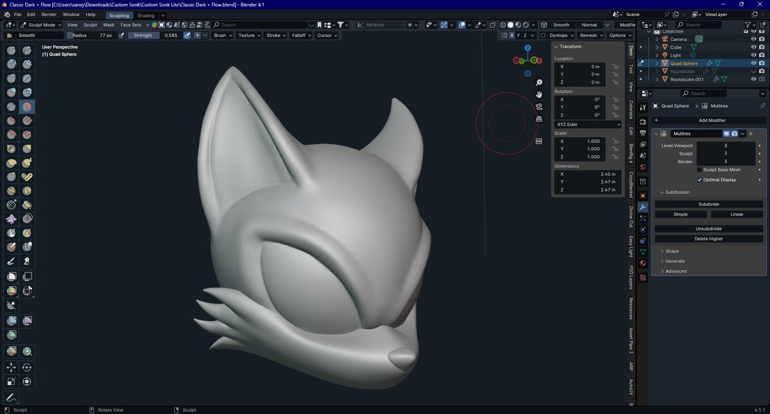This screenshot has height=414, width=770.
Task: Switch to the Shading workspace tab
Action: (x=146, y=15)
